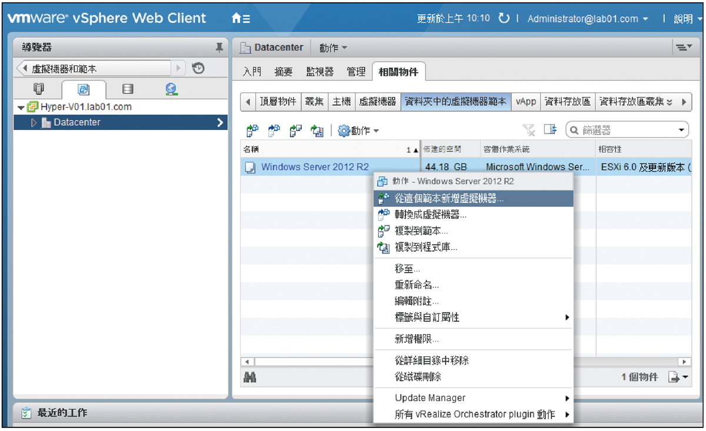Select the 資料存放區 sub-tab
This screenshot has width=706, height=431.
(x=568, y=102)
